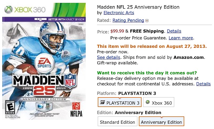Viewport: 214px width, 129px height.
Task: Choose the Standard Edition option
Action: click(118, 122)
